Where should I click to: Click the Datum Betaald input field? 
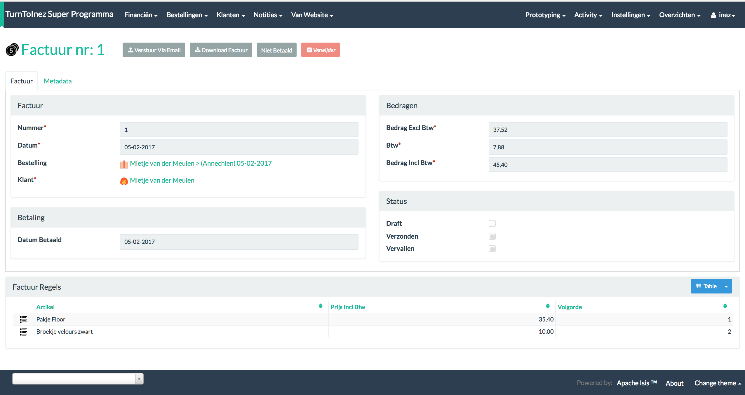click(239, 242)
